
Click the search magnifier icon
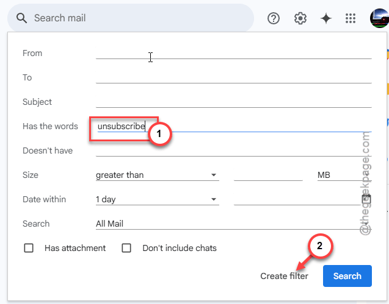click(x=21, y=18)
